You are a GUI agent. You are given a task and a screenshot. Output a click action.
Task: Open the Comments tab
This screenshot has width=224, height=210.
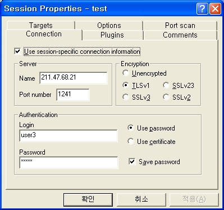click(x=180, y=35)
